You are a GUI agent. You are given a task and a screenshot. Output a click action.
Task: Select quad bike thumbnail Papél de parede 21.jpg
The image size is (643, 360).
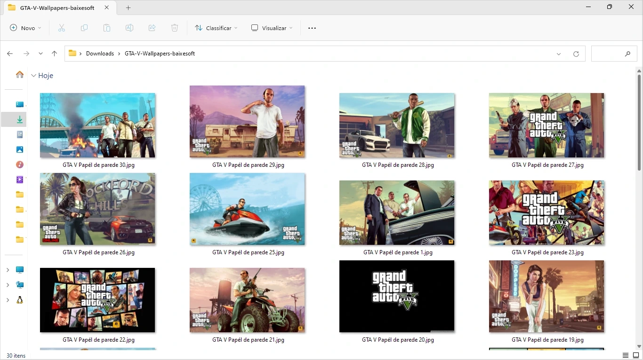[247, 300]
